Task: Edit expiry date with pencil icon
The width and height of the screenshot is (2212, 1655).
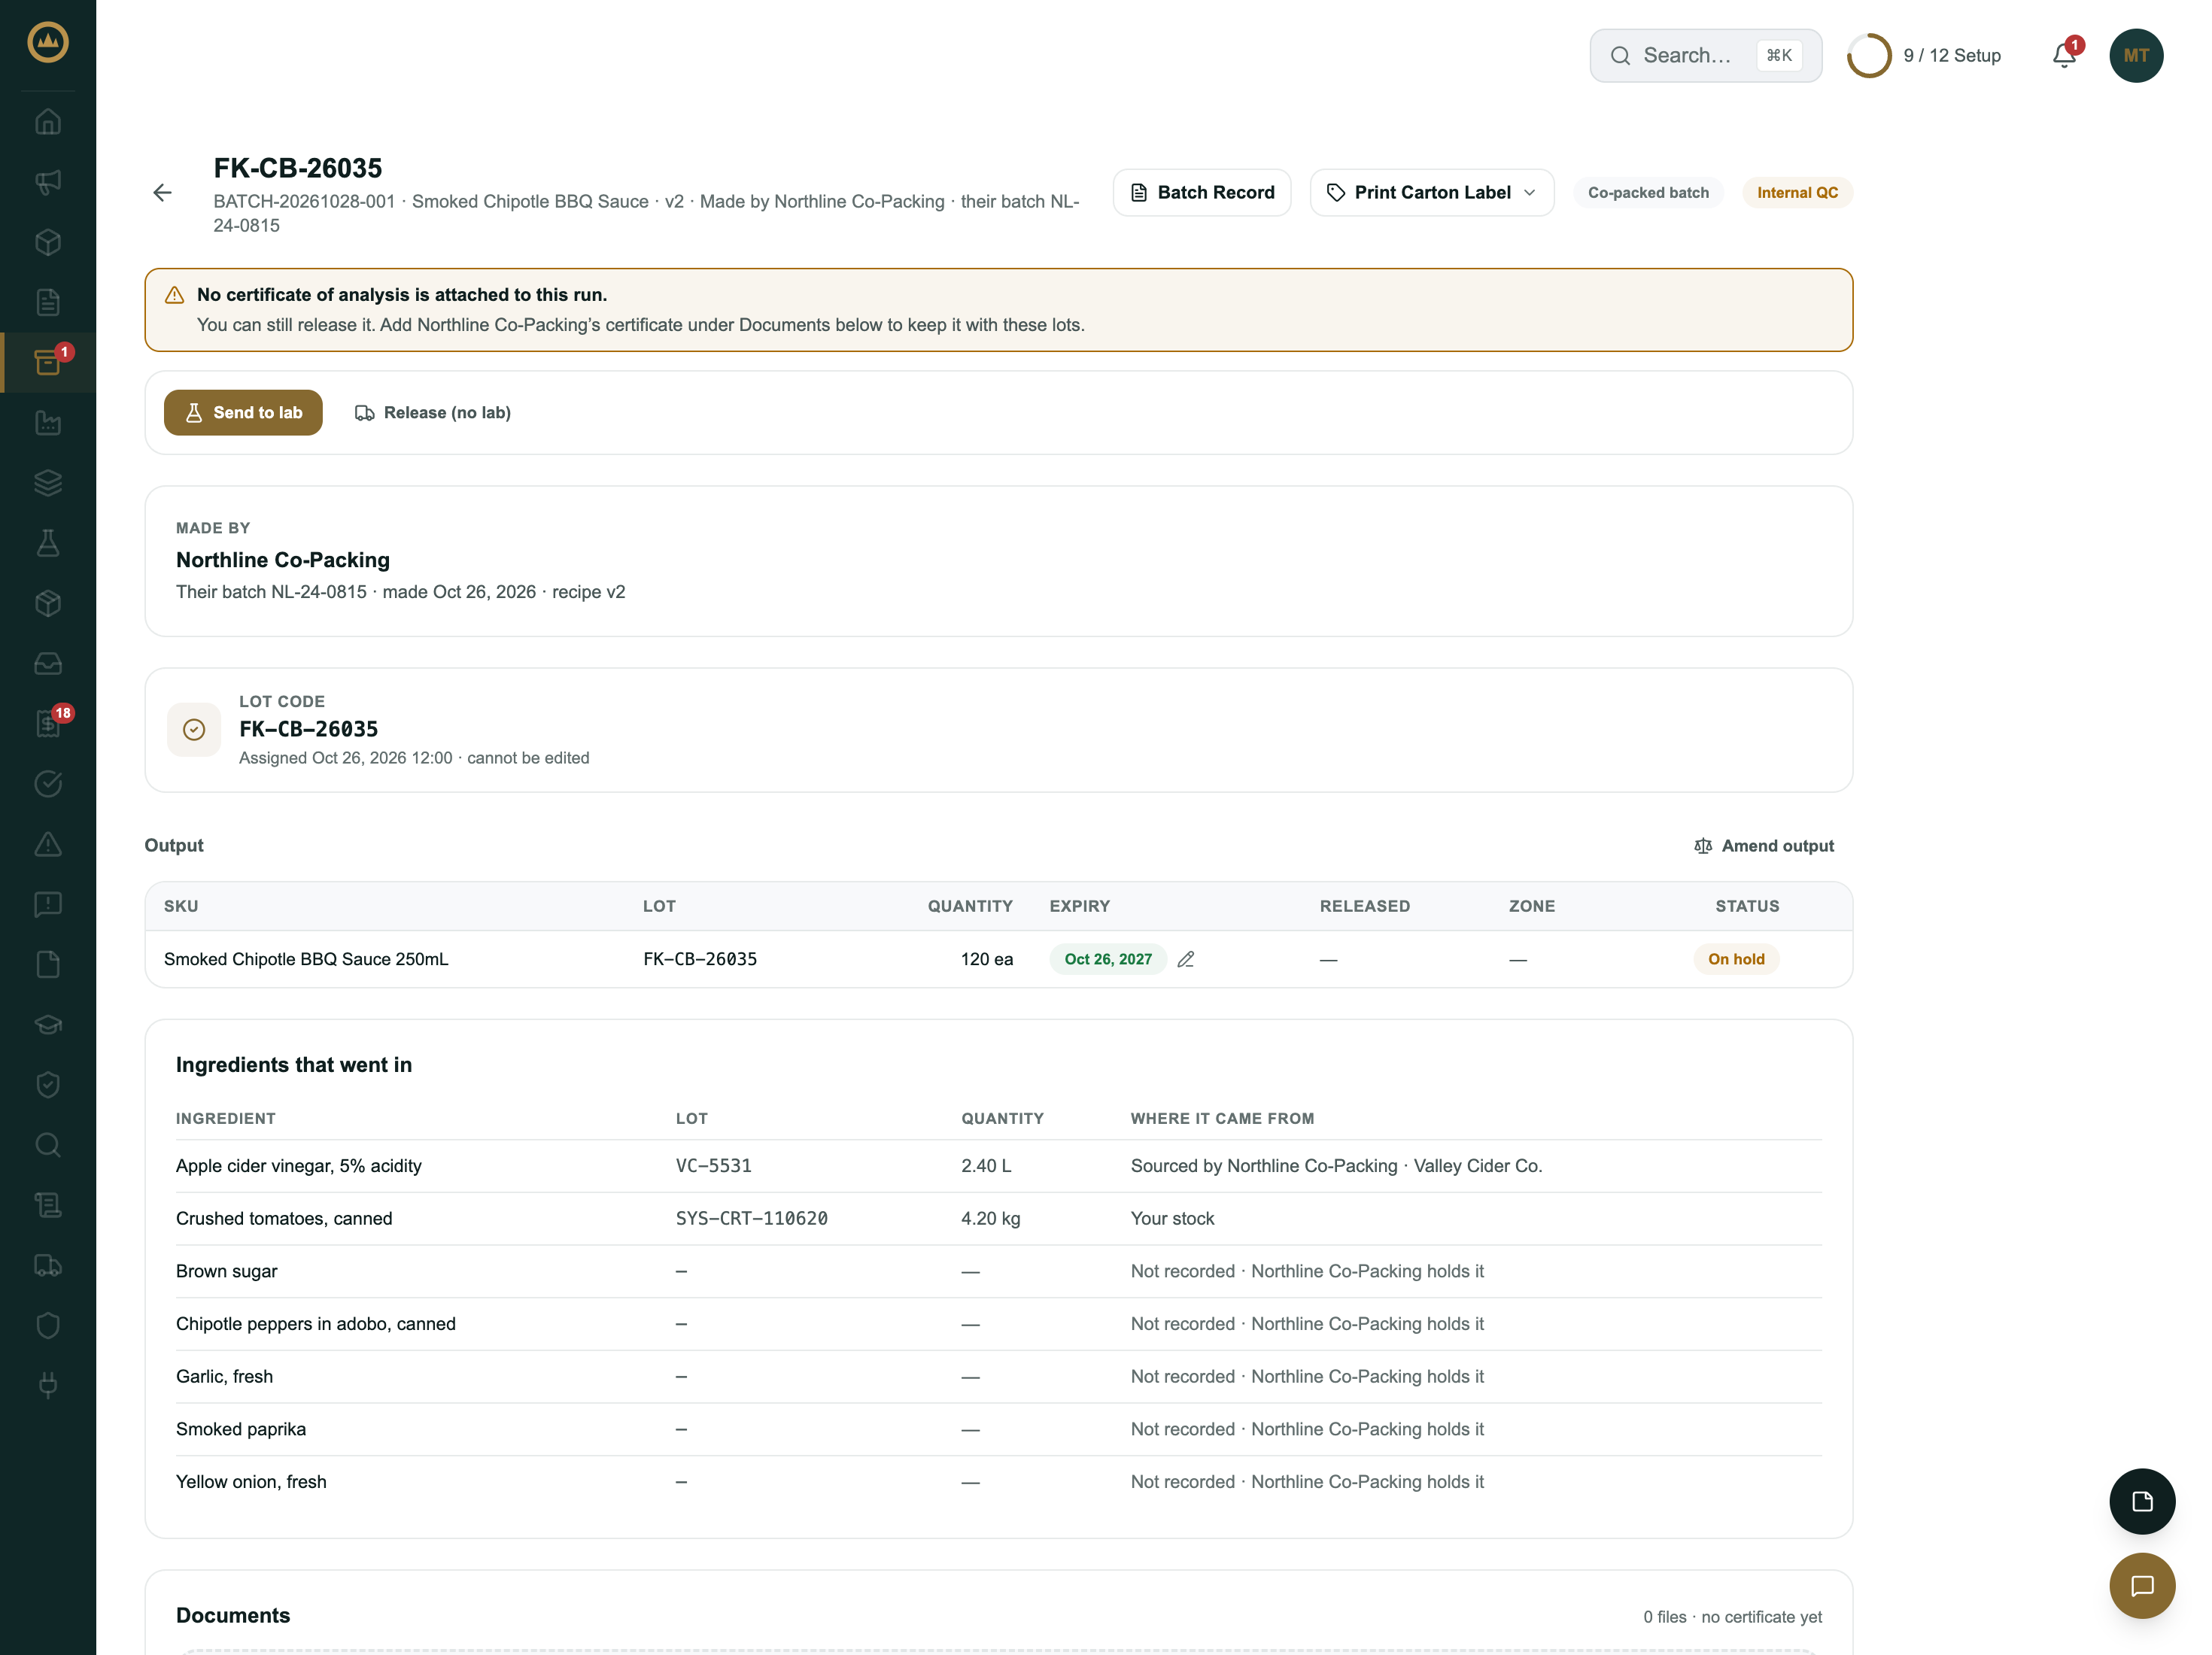Action: (x=1186, y=959)
